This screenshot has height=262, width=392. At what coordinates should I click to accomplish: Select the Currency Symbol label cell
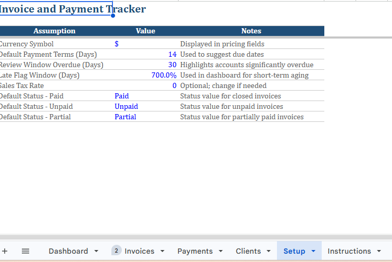[56, 44]
